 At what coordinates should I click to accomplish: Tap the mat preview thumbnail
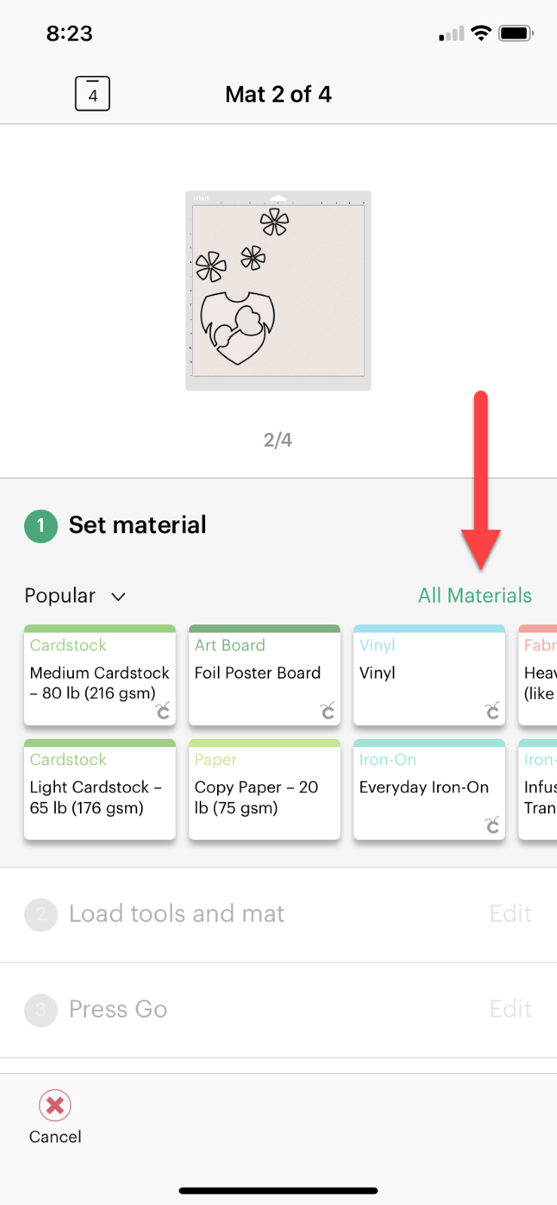point(278,290)
